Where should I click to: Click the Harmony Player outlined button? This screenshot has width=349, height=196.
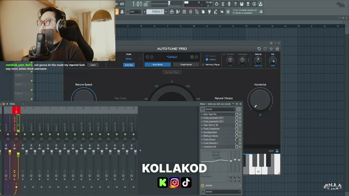coord(172,72)
